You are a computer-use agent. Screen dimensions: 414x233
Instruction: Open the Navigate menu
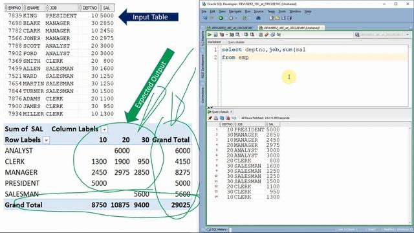[235, 12]
